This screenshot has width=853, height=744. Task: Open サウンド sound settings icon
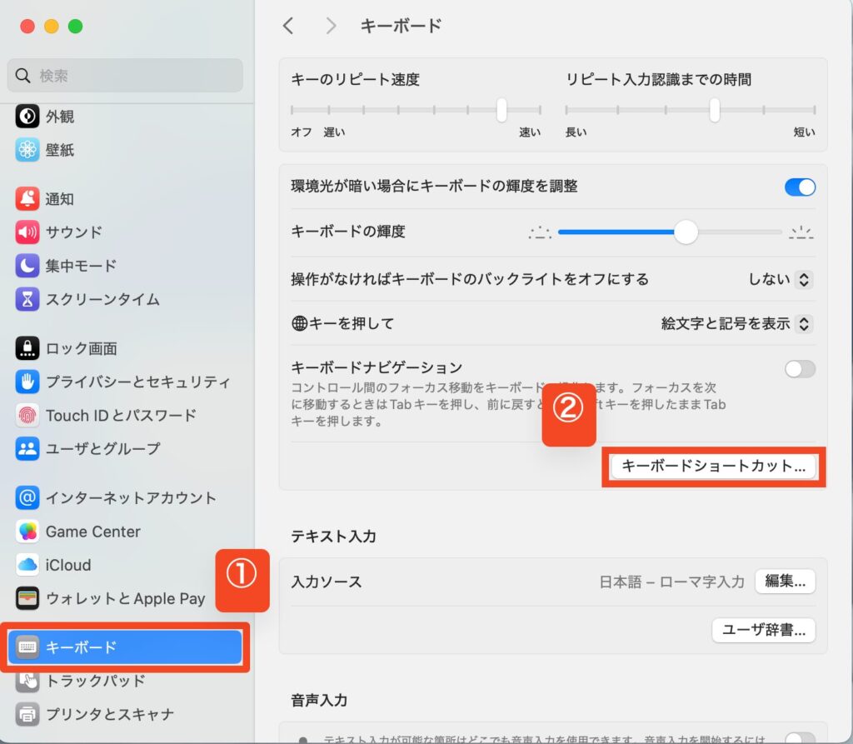[27, 232]
